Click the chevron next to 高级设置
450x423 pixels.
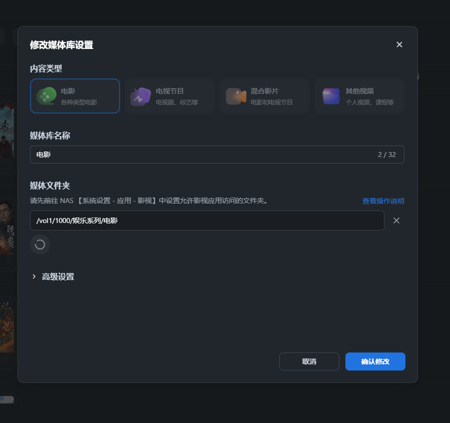coord(34,276)
